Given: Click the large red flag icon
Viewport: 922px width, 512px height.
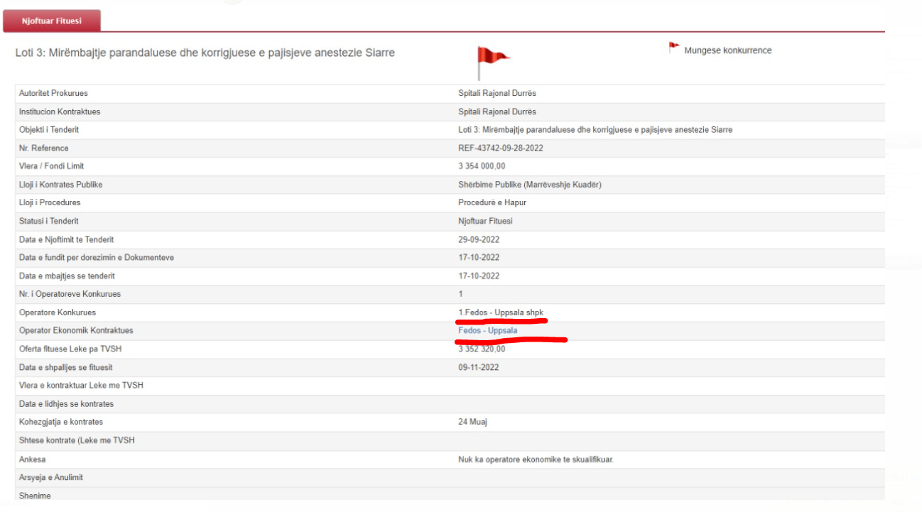Looking at the screenshot, I should (492, 60).
